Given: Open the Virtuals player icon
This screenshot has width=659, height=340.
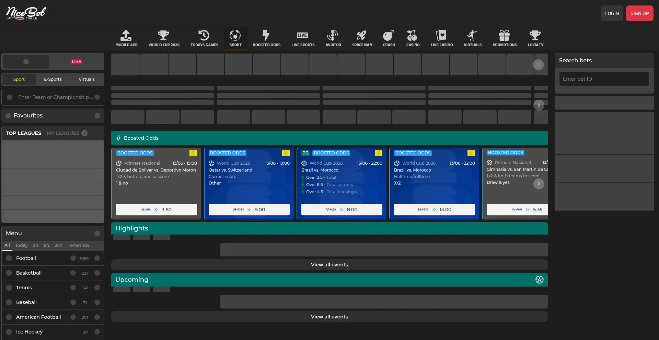Looking at the screenshot, I should click(x=472, y=35).
